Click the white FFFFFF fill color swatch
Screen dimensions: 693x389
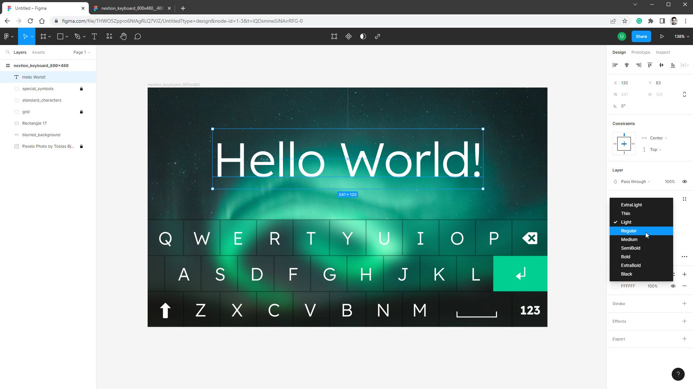(x=616, y=286)
